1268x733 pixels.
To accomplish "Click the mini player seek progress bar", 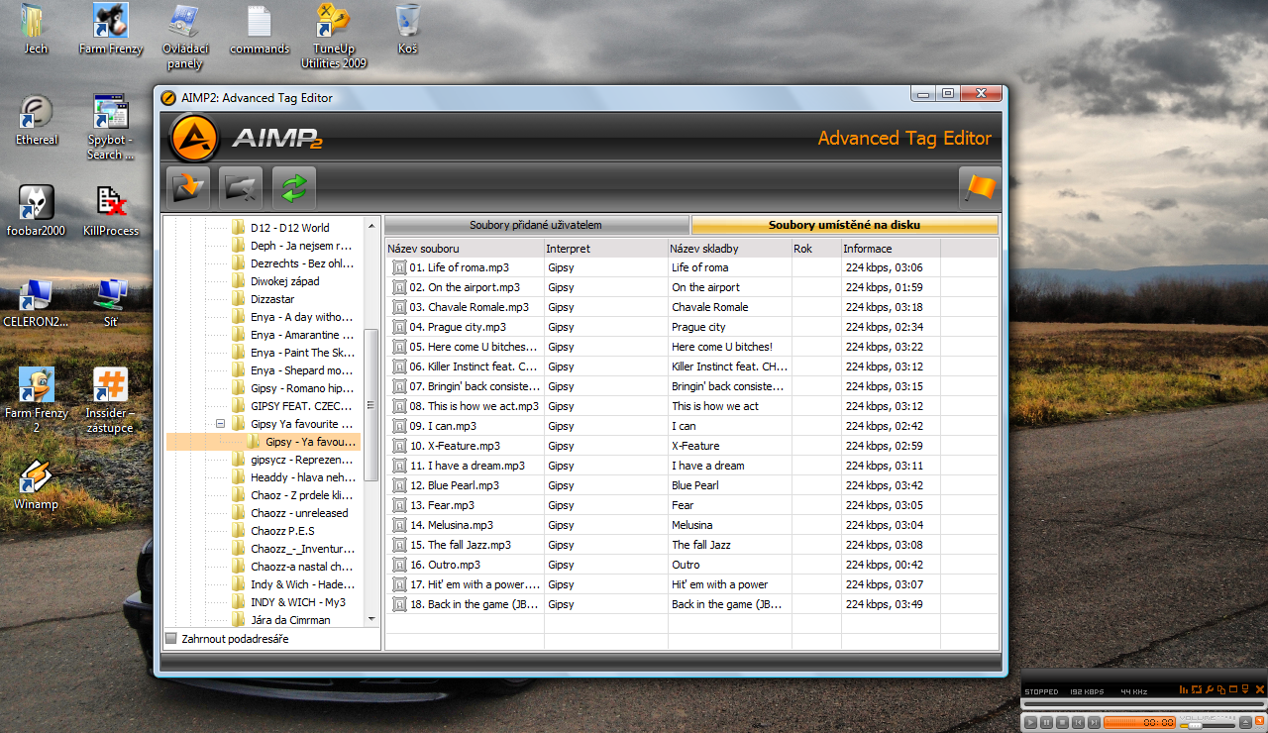I will (x=1143, y=704).
